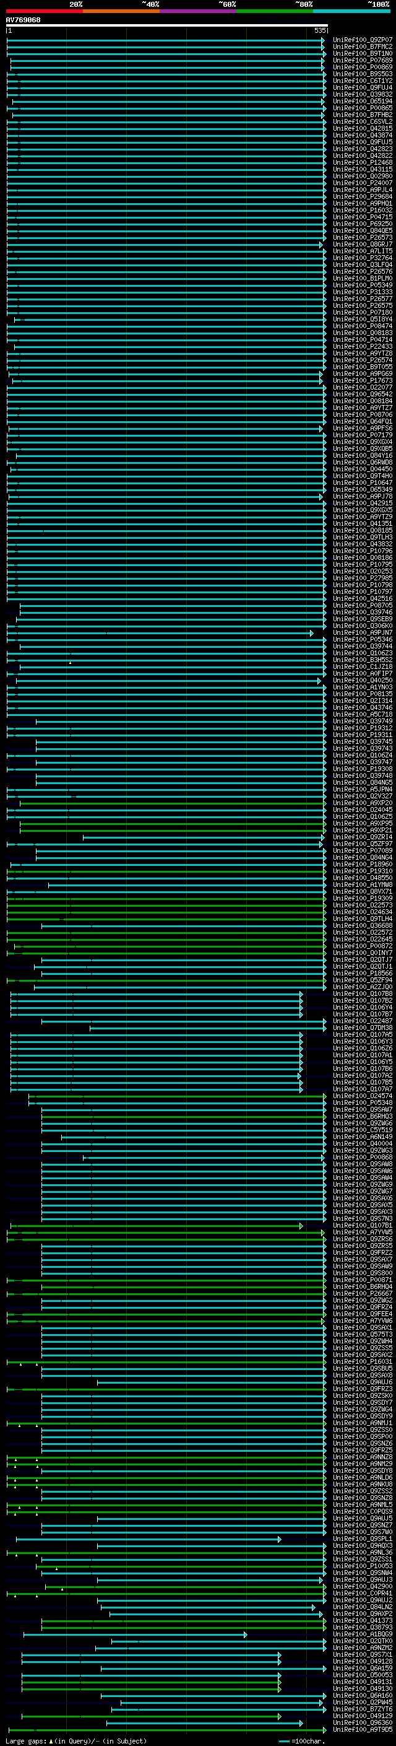Click hit UniRef100_Q40250

tap(362, 680)
